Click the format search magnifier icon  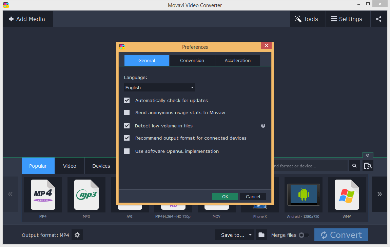pos(354,166)
